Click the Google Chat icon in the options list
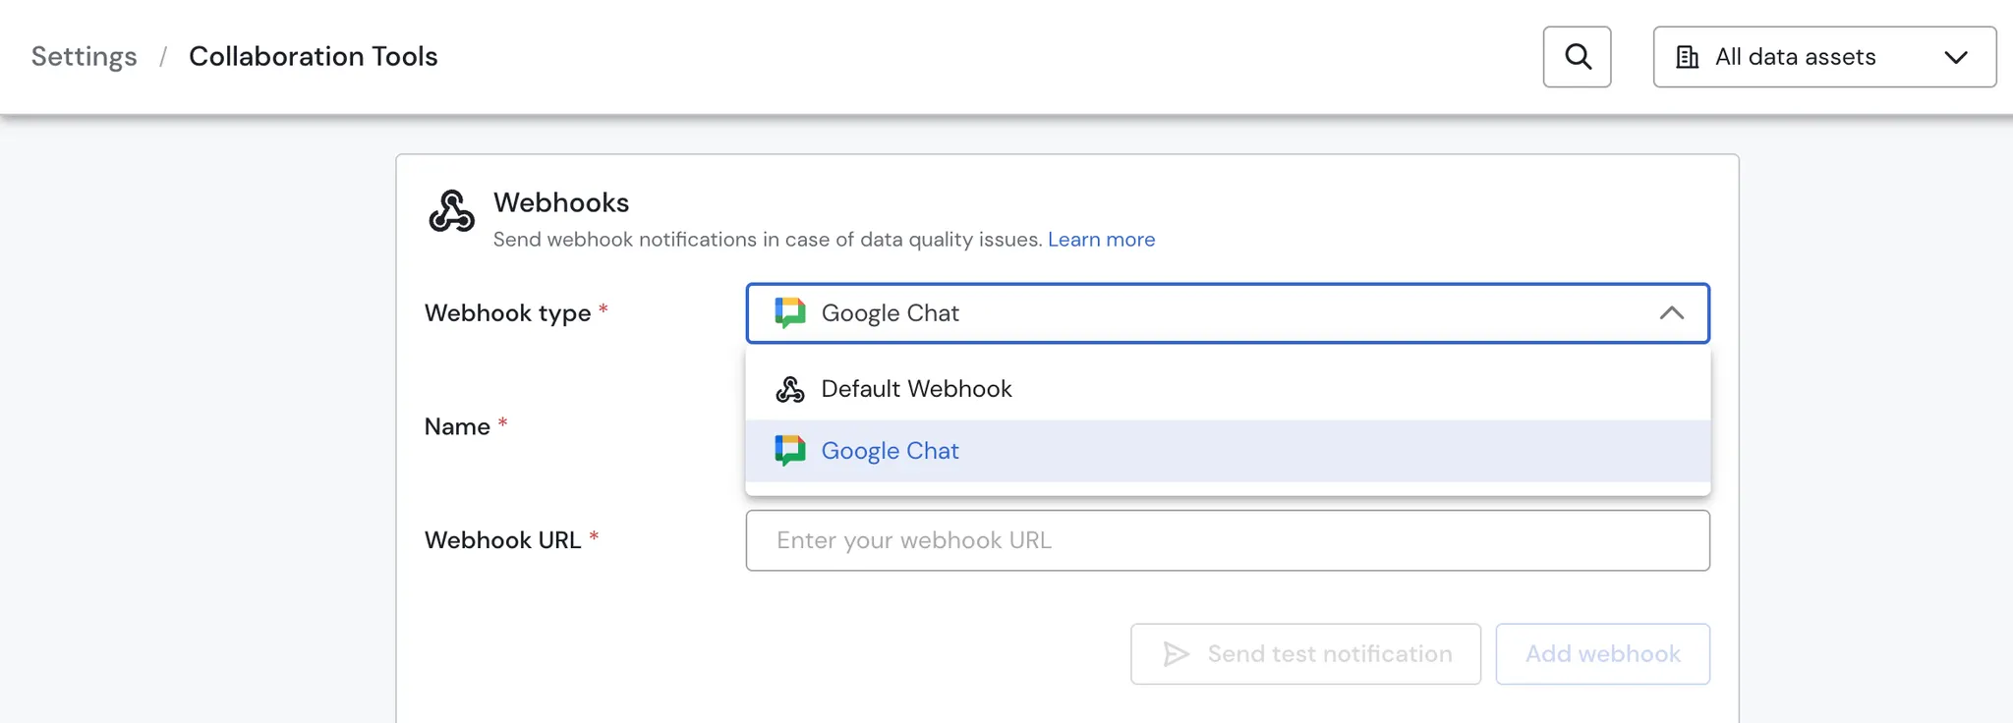Viewport: 2013px width, 723px height. tap(789, 450)
